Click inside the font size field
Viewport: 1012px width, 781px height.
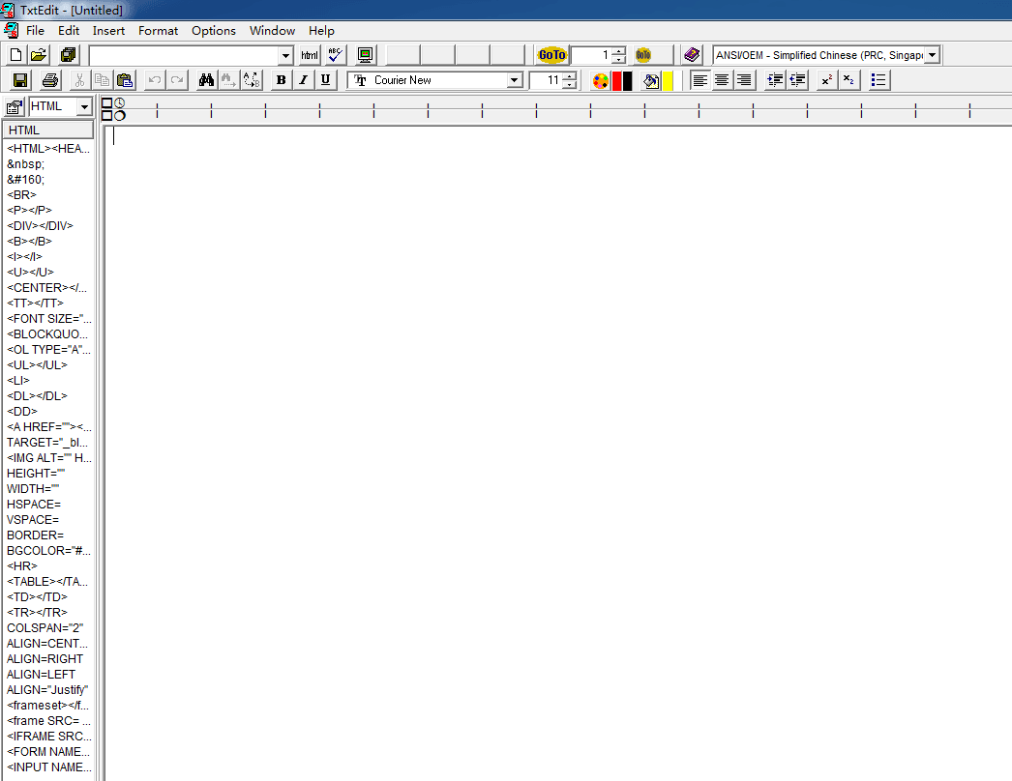click(546, 80)
